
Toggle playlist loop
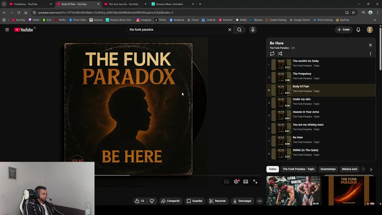(272, 54)
